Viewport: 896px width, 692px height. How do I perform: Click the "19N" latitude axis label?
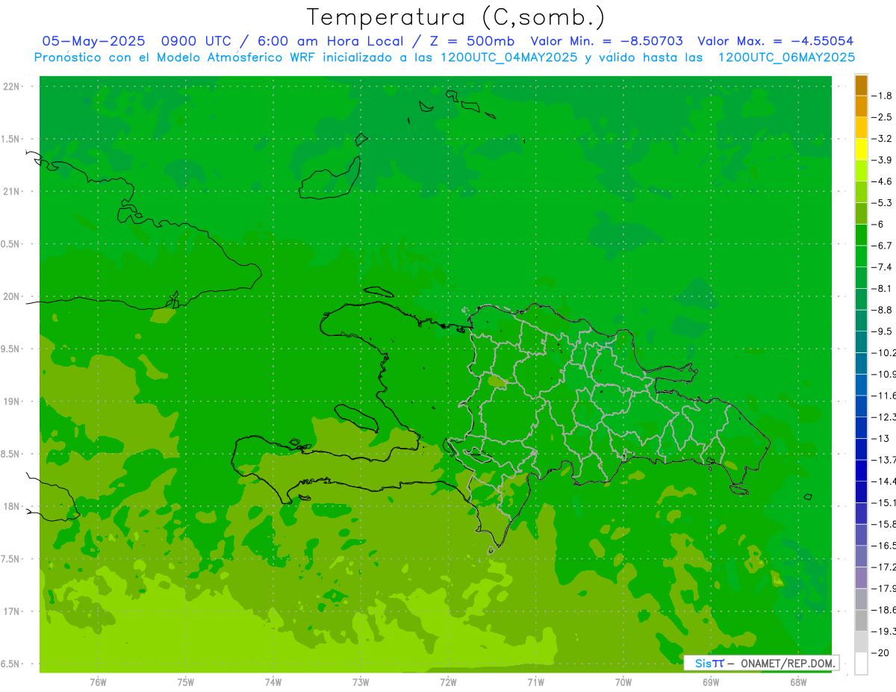[x=13, y=402]
